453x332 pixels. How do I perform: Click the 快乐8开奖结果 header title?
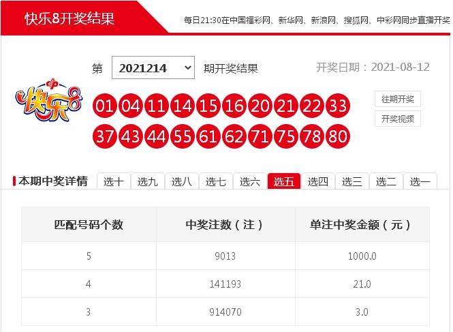pyautogui.click(x=70, y=18)
